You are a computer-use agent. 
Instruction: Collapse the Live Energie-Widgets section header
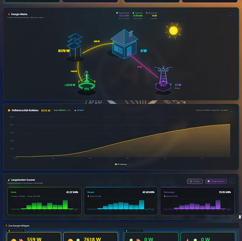click(236, 226)
